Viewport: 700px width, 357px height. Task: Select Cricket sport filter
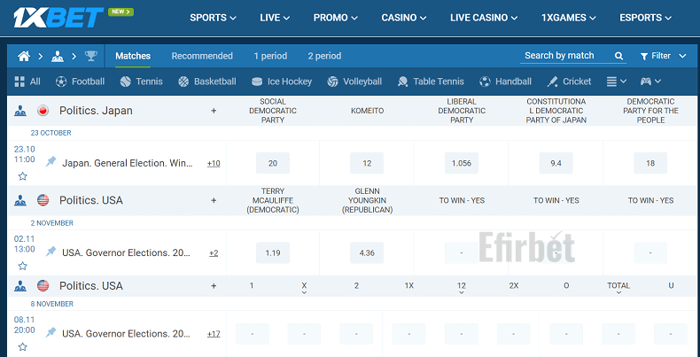tap(569, 81)
